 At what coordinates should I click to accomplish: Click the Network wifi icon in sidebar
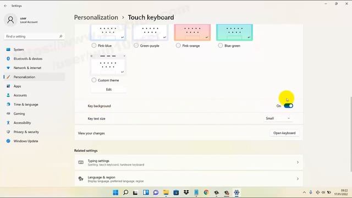[8, 68]
